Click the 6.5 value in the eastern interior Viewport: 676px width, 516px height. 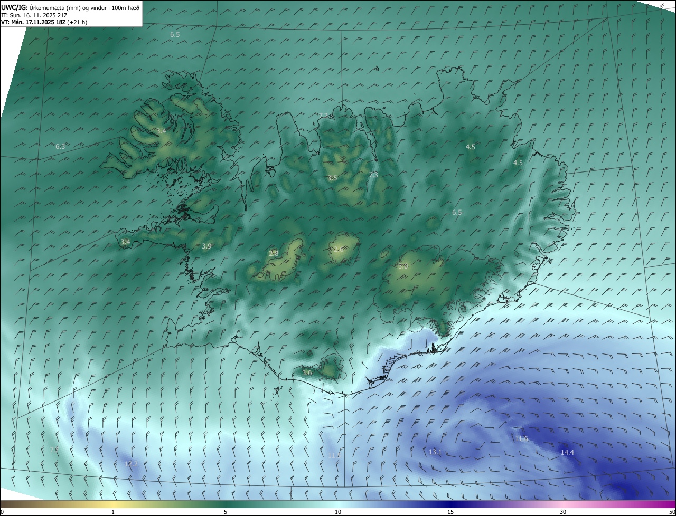click(457, 212)
